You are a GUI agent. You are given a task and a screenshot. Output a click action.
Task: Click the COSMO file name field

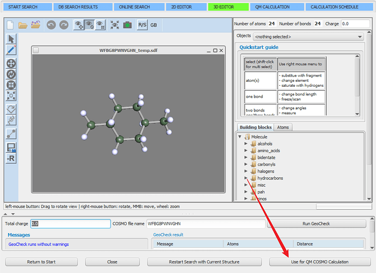pyautogui.click(x=206, y=224)
